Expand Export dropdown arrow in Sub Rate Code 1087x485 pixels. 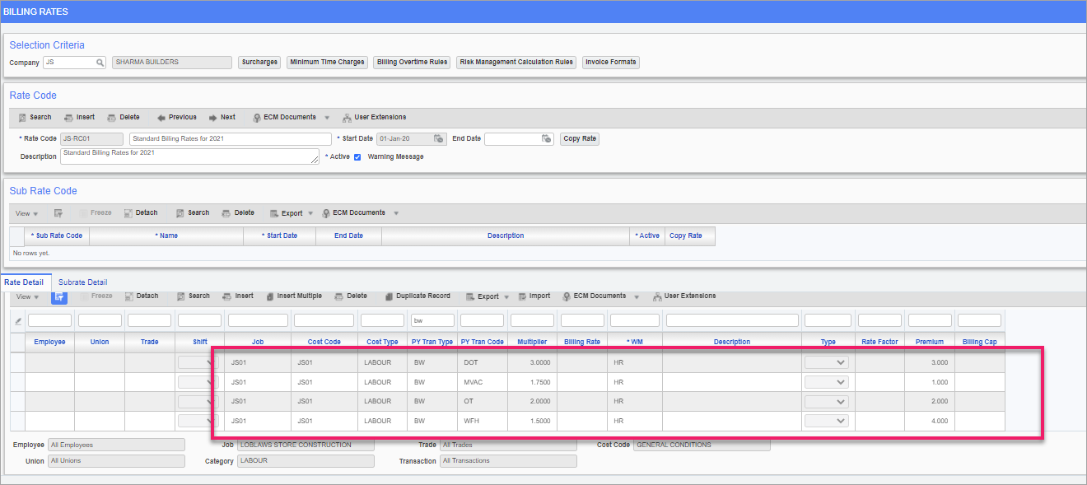[310, 214]
